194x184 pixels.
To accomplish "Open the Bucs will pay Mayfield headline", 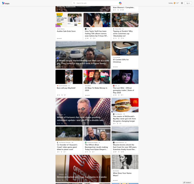I will [66, 88].
